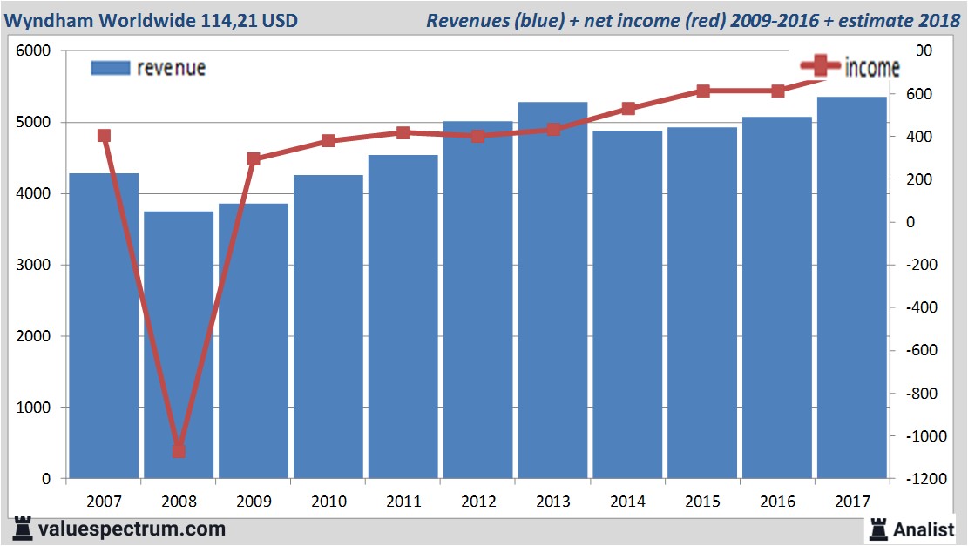Viewport: 968px width, 546px height.
Task: Click the 2016 x-axis year label
Action: pyautogui.click(x=777, y=501)
